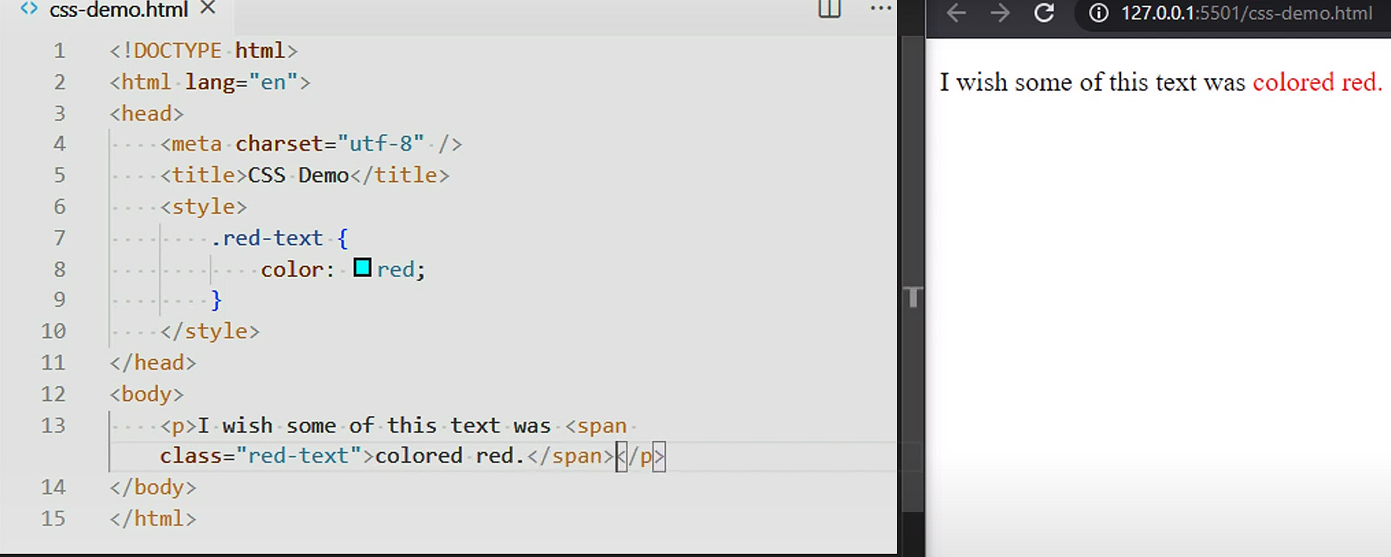Click the closing </html> tag
The height and width of the screenshot is (557, 1391).
(x=153, y=519)
